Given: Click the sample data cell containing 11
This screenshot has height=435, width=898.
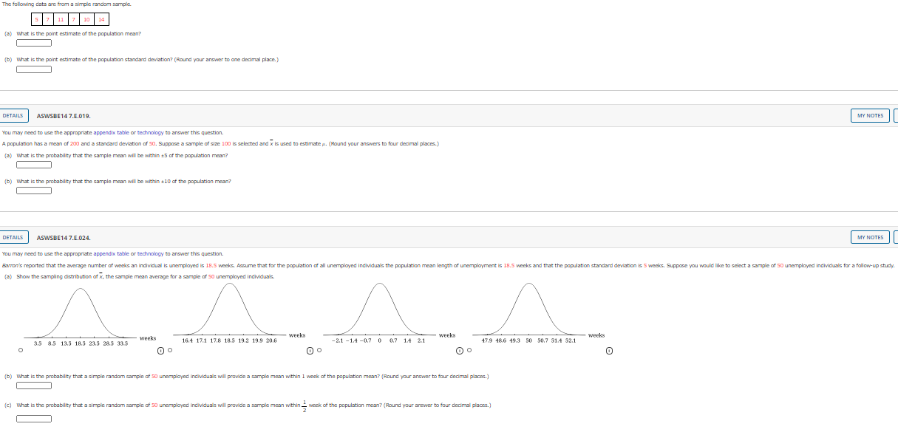Looking at the screenshot, I should [x=61, y=18].
